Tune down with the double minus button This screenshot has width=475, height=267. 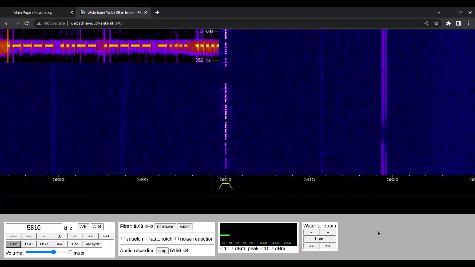pyautogui.click(x=29, y=236)
